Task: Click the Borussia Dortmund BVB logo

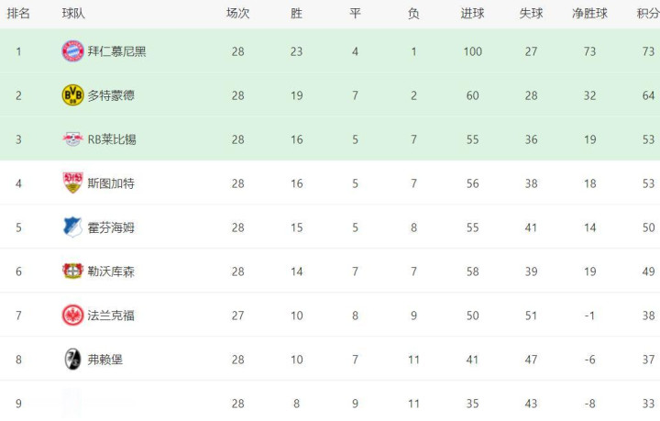Action: [x=72, y=95]
